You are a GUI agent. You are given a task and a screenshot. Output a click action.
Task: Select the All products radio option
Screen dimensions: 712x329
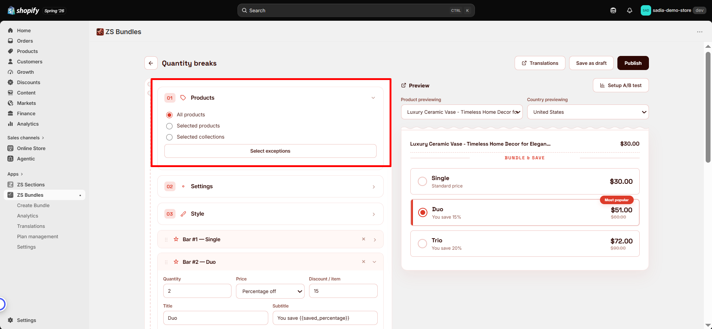[x=170, y=115]
